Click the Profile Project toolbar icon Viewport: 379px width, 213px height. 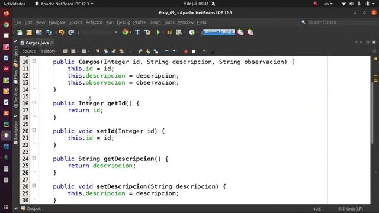click(x=179, y=33)
